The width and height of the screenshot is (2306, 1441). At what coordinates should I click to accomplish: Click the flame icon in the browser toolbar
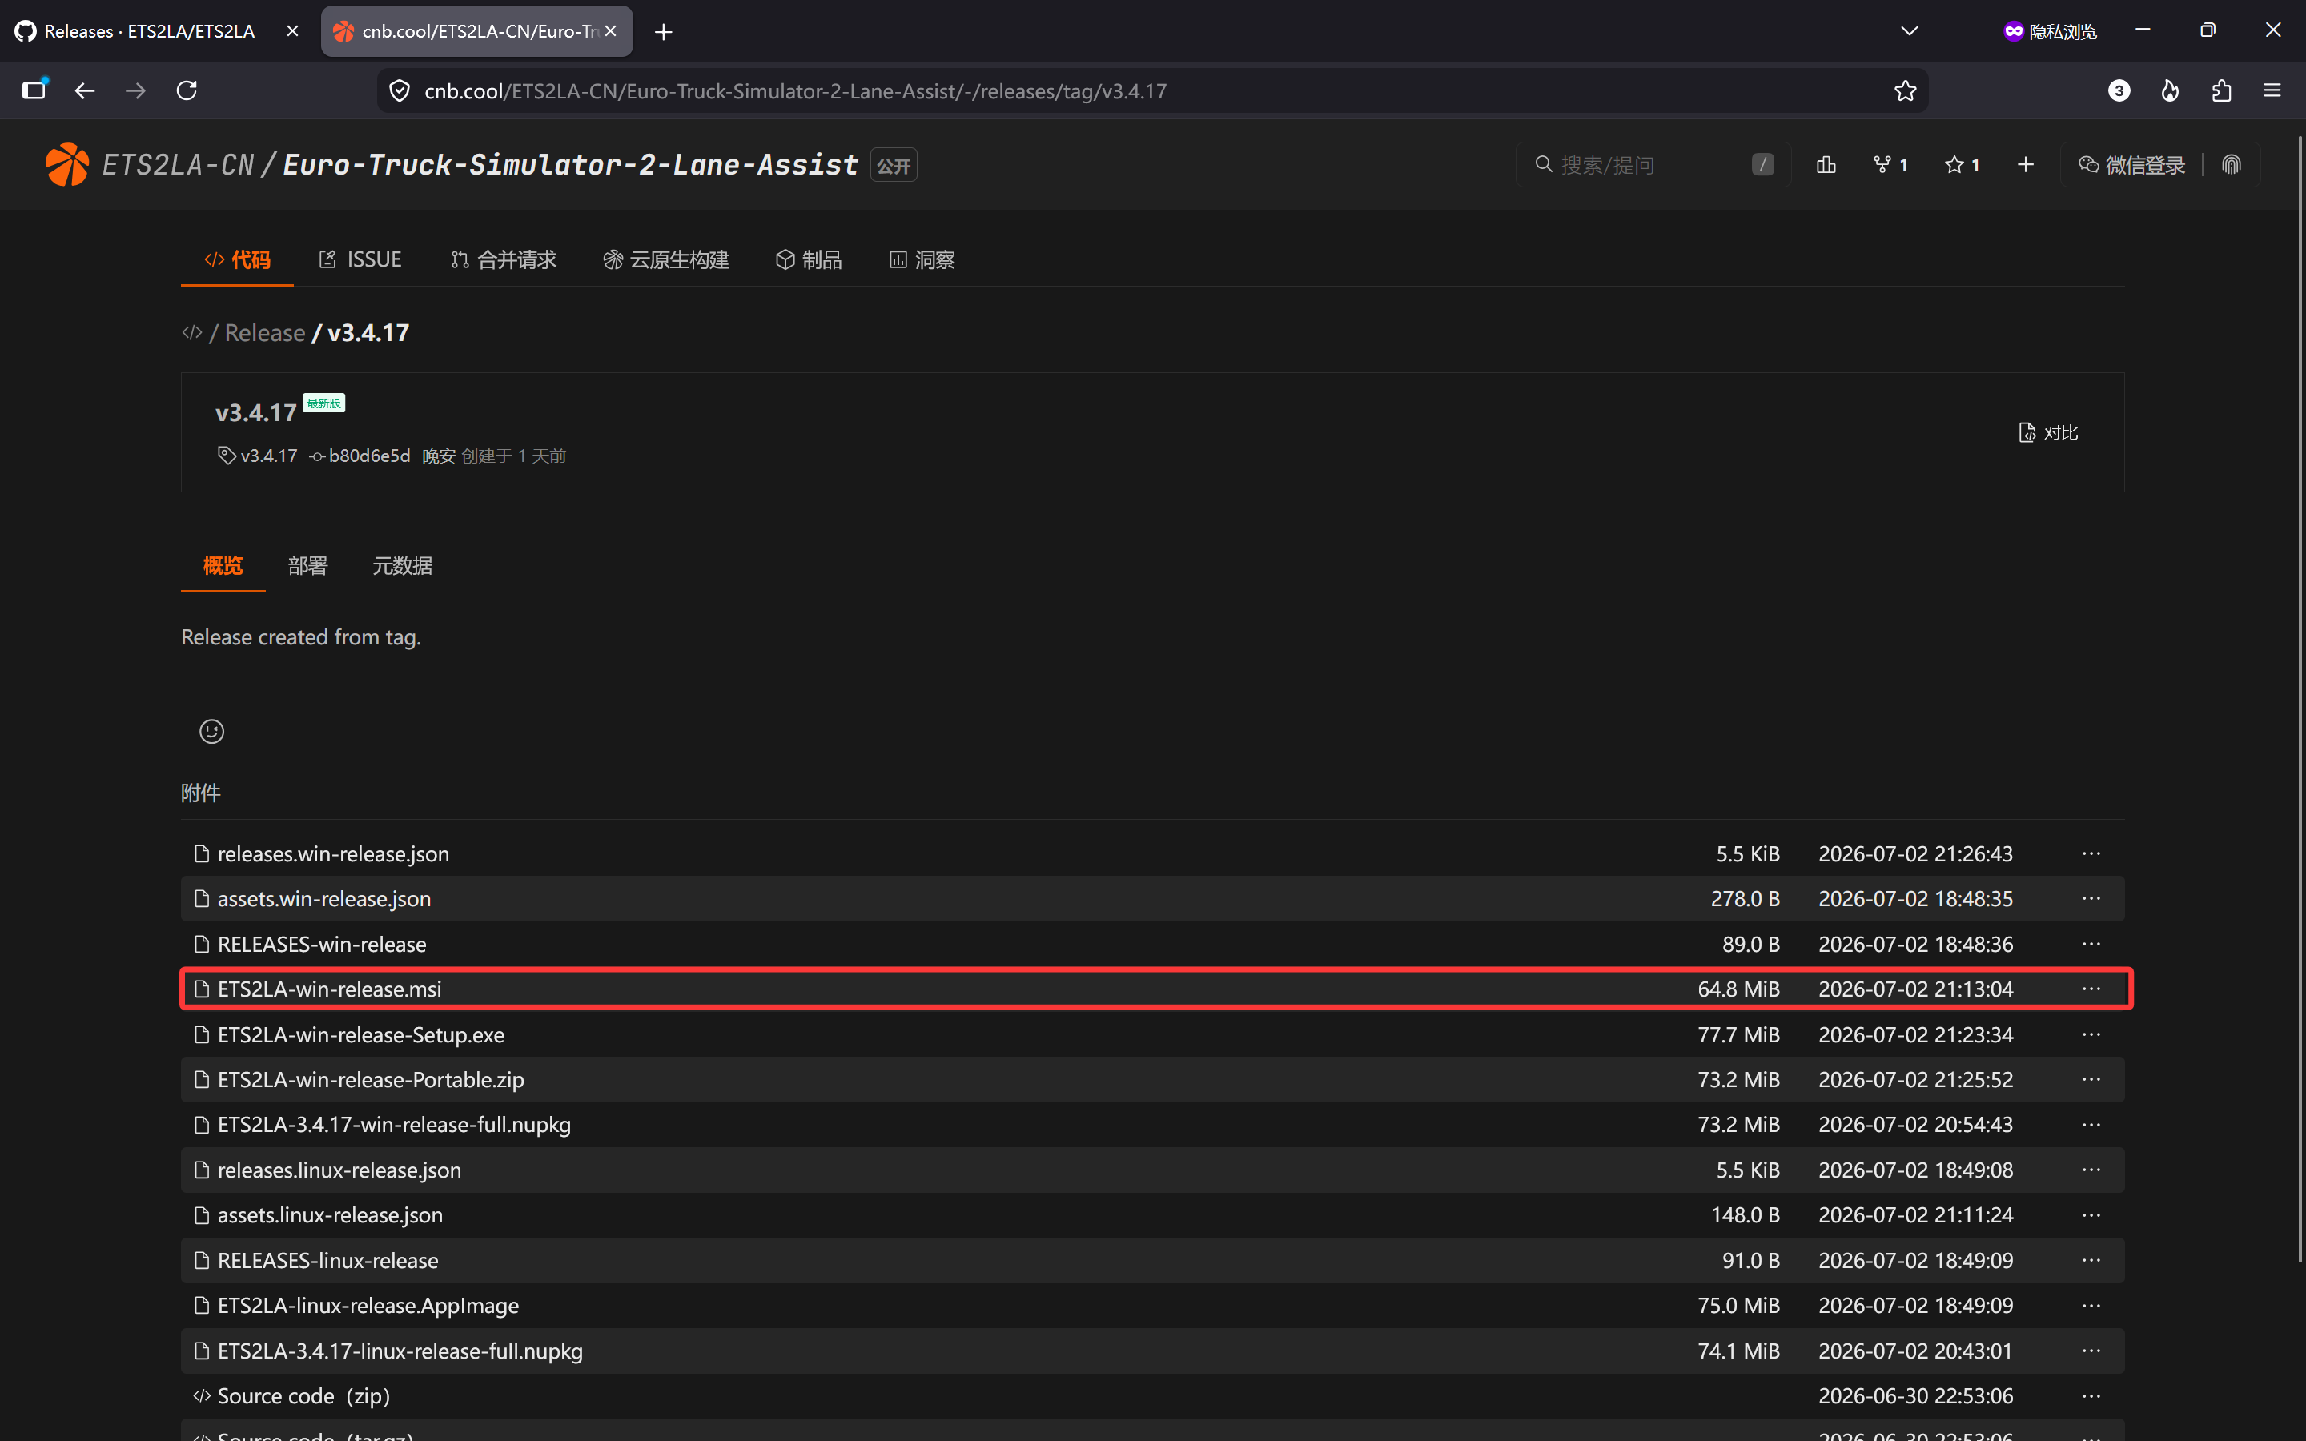click(2170, 90)
